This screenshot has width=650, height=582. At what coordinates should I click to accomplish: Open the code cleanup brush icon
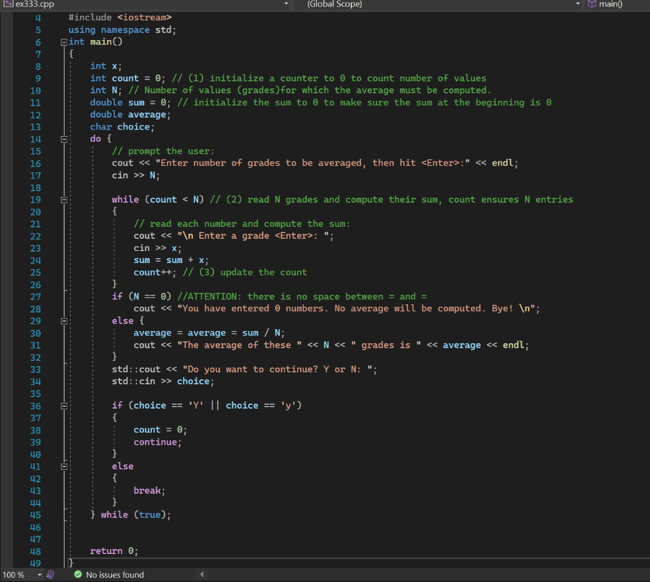click(x=50, y=574)
